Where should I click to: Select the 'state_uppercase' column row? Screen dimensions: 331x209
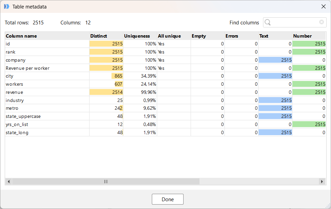click(166, 116)
